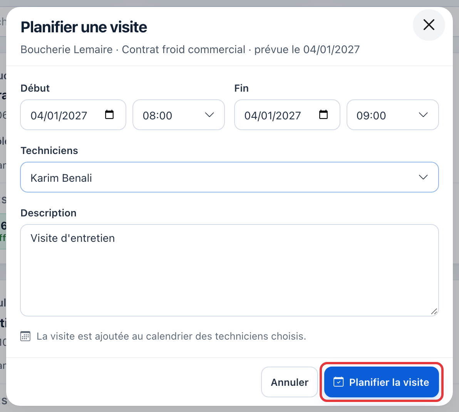This screenshot has width=459, height=412.
Task: Click Planifier la visite button
Action: pyautogui.click(x=382, y=382)
